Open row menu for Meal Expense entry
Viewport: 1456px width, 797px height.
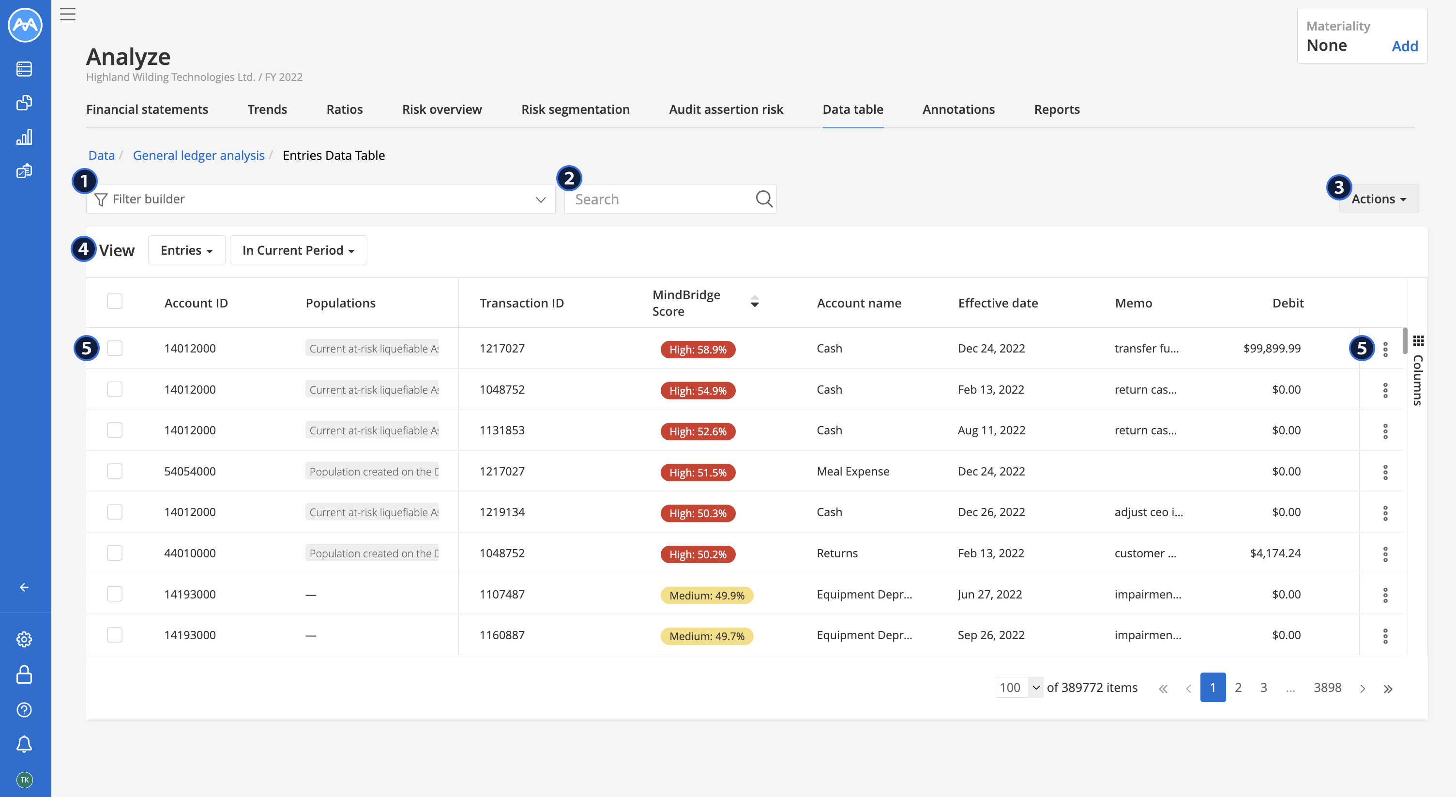coord(1385,472)
